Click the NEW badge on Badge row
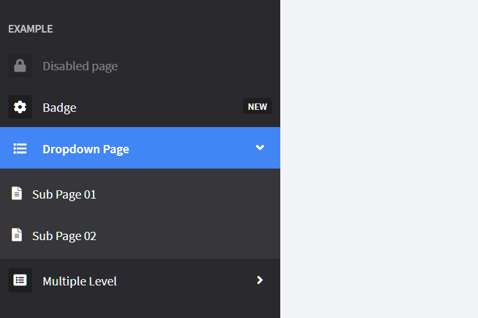Screen dimensions: 478x318 pos(257,107)
